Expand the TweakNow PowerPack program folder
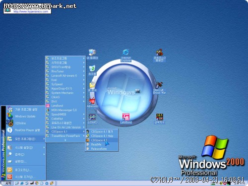The width and height of the screenshot is (248, 186). (x=65, y=136)
